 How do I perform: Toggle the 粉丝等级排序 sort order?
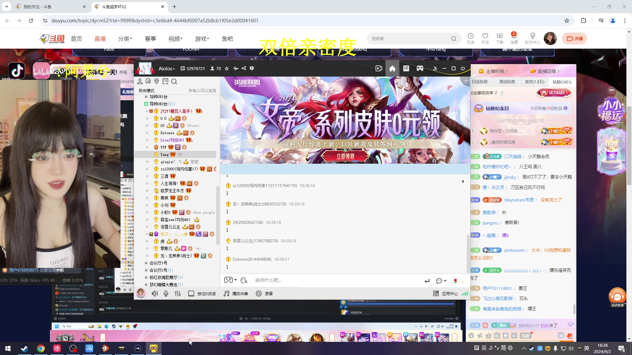pos(484,93)
